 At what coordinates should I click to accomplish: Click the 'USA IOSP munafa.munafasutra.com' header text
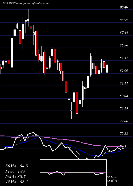tap(26, 3)
